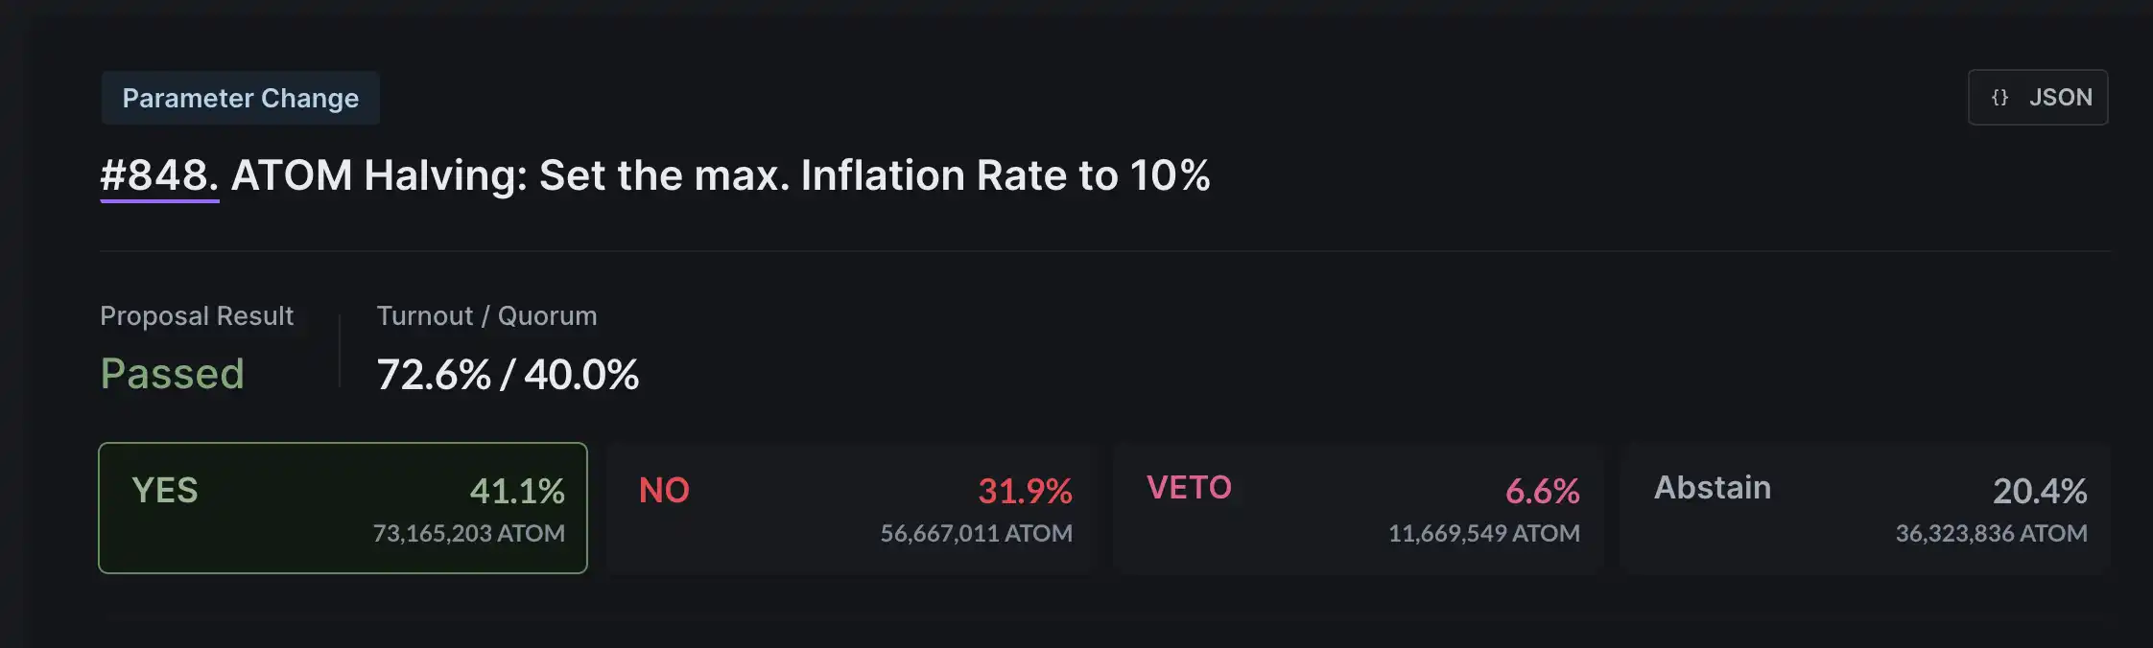This screenshot has height=648, width=2153.
Task: Select the NO vote label
Action: click(664, 491)
